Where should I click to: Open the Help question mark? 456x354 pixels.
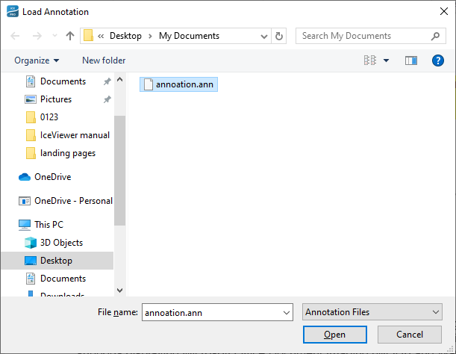(x=437, y=60)
